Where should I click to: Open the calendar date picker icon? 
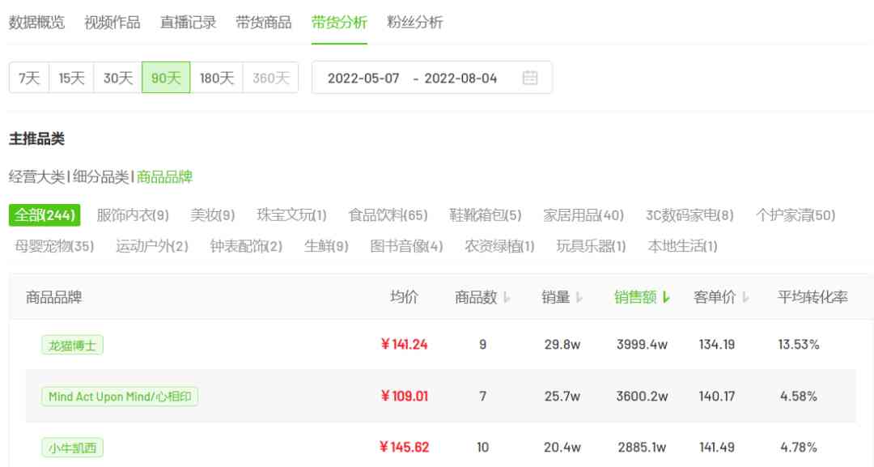click(530, 77)
